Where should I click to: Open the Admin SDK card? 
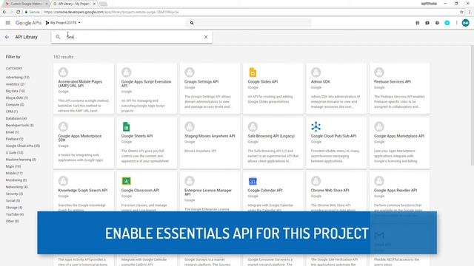(x=336, y=89)
